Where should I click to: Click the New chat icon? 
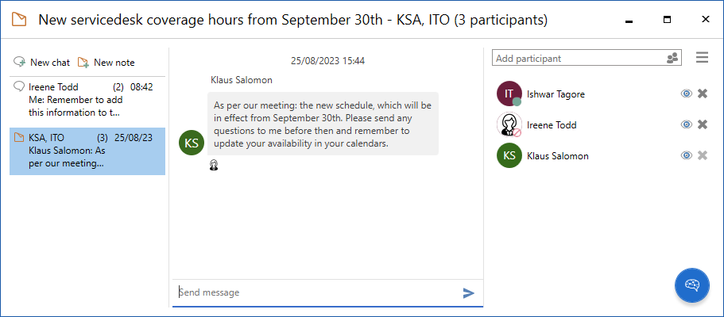(x=20, y=62)
